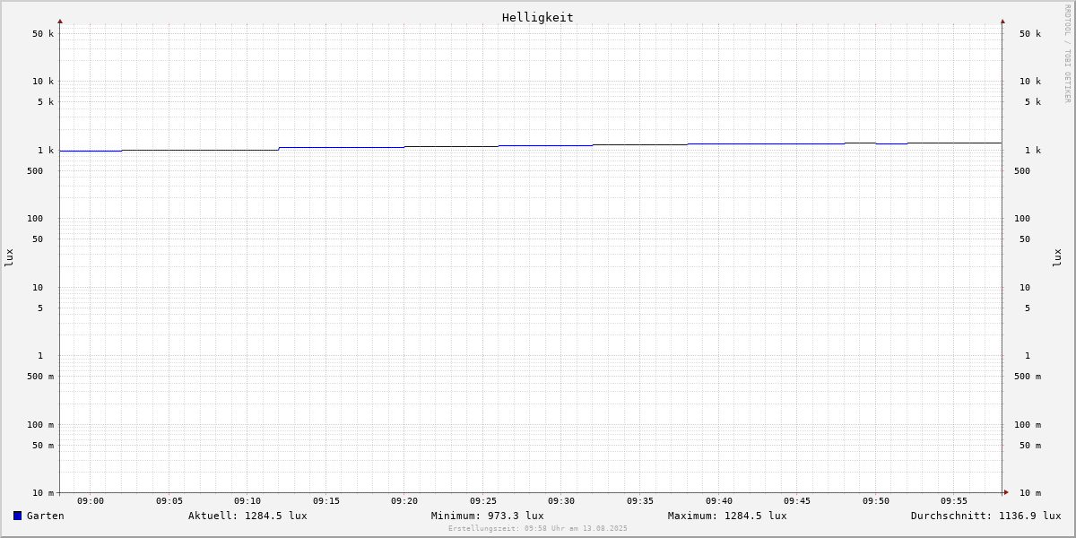Click the 09:20 time axis label
1076x538 pixels.
(404, 501)
